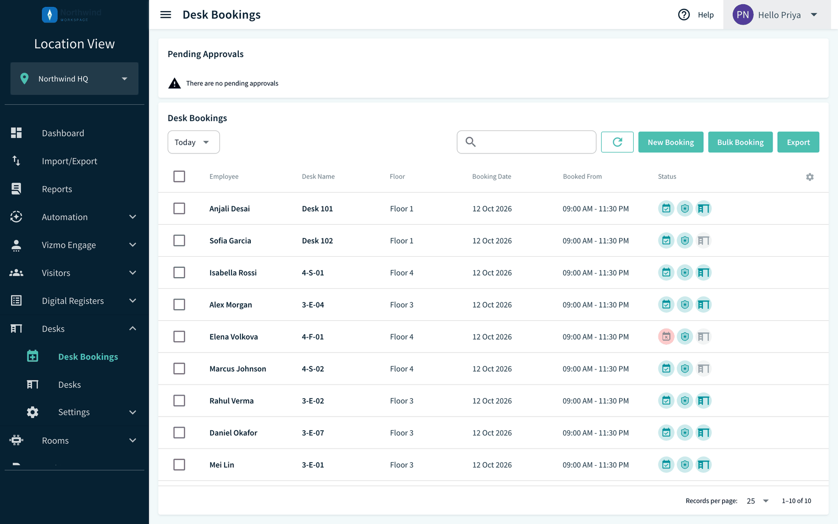838x524 pixels.
Task: Collapse the Desks sidebar section
Action: pos(74,329)
